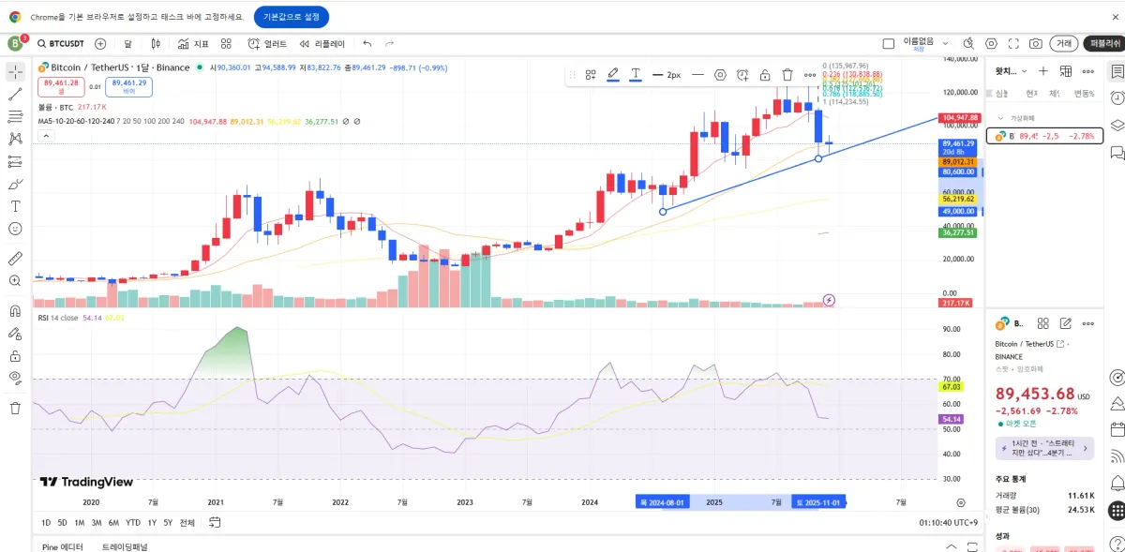The height and width of the screenshot is (552, 1125).
Task: Click trash icon in floating drawing toolbar
Action: click(x=787, y=75)
